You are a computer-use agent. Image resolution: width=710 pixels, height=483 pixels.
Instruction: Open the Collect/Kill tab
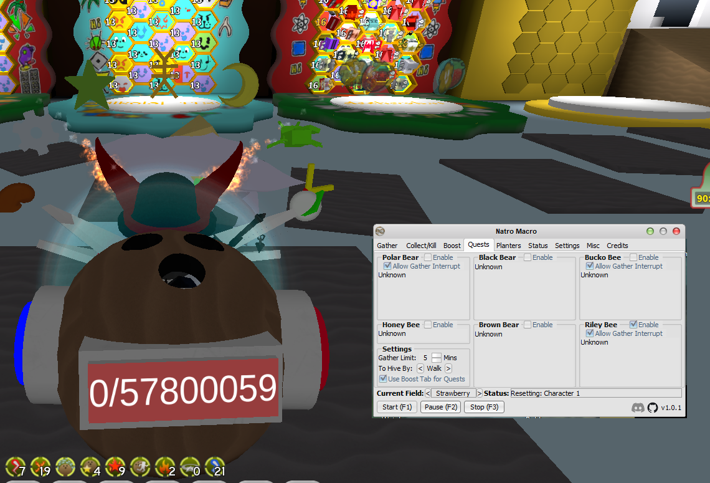click(x=421, y=246)
